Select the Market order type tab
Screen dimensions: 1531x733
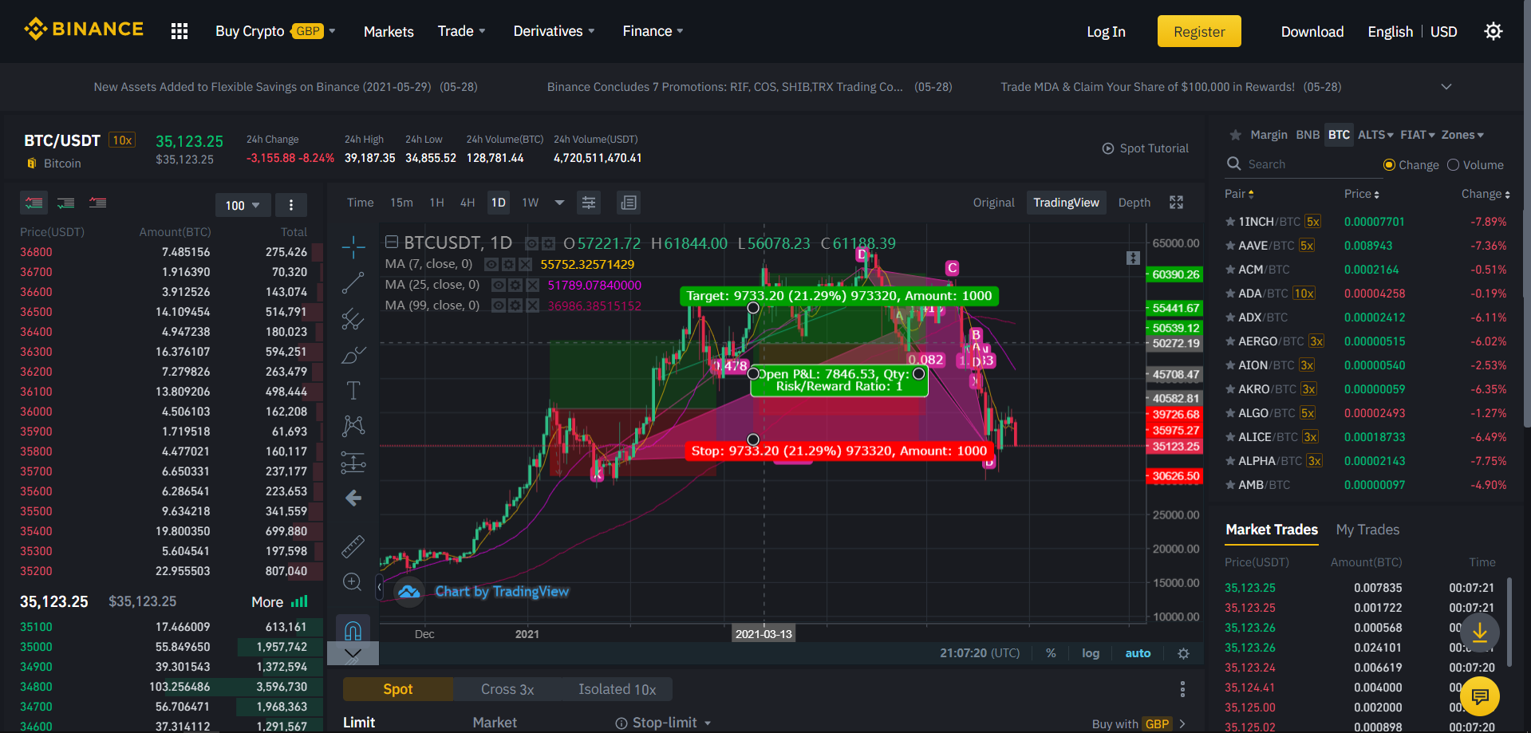[495, 723]
